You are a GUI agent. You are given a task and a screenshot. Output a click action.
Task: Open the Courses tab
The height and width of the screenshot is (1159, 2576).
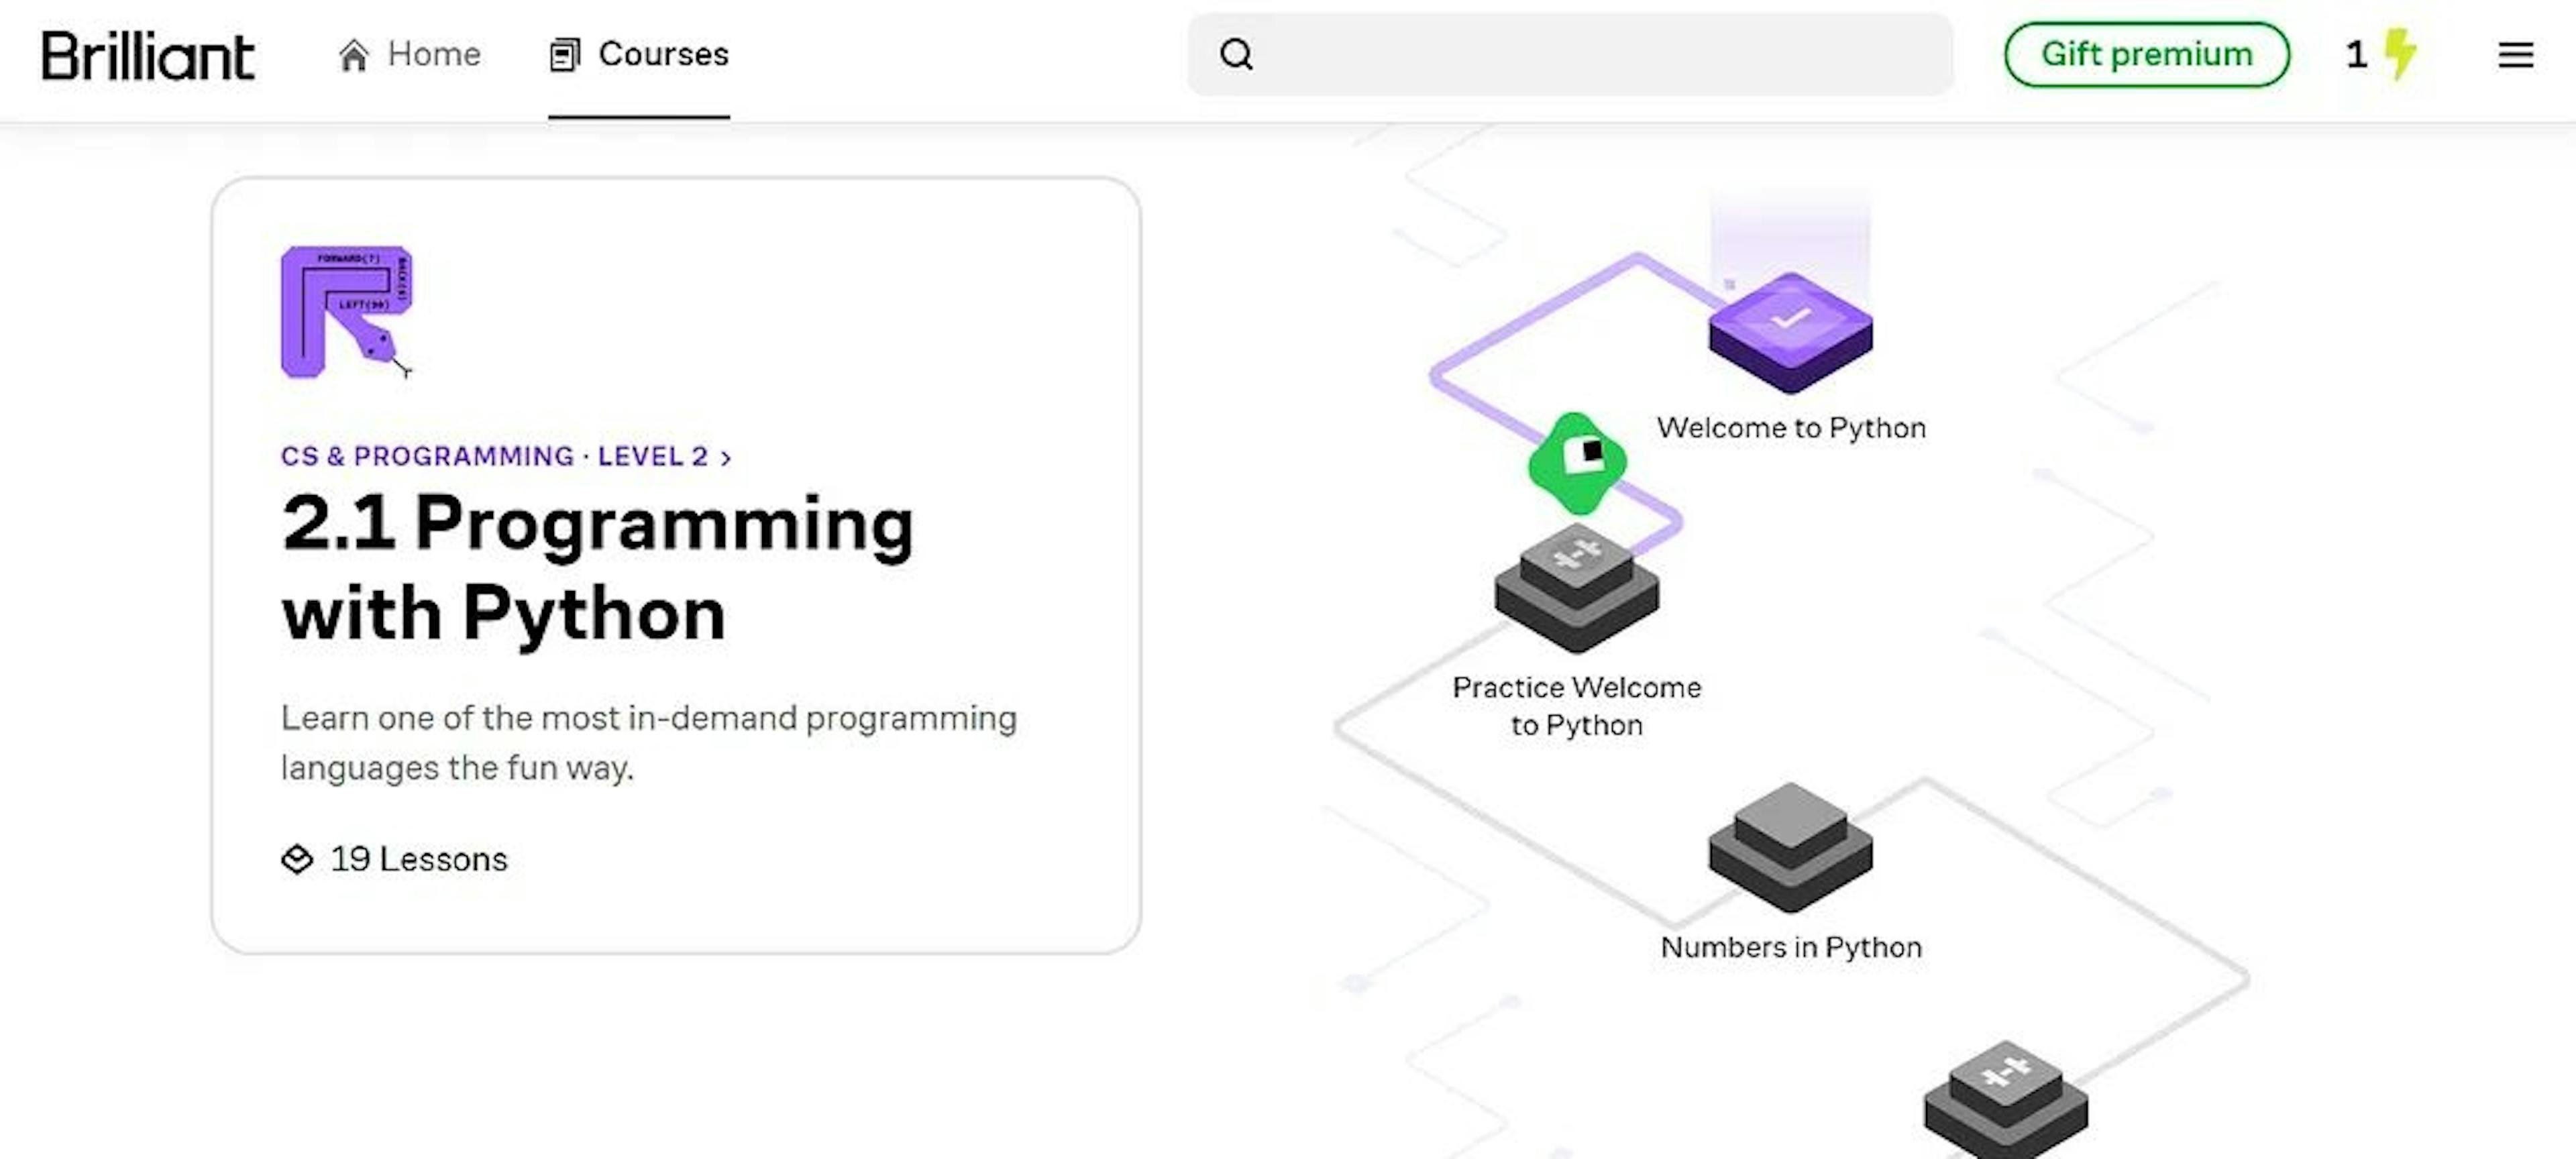639,54
